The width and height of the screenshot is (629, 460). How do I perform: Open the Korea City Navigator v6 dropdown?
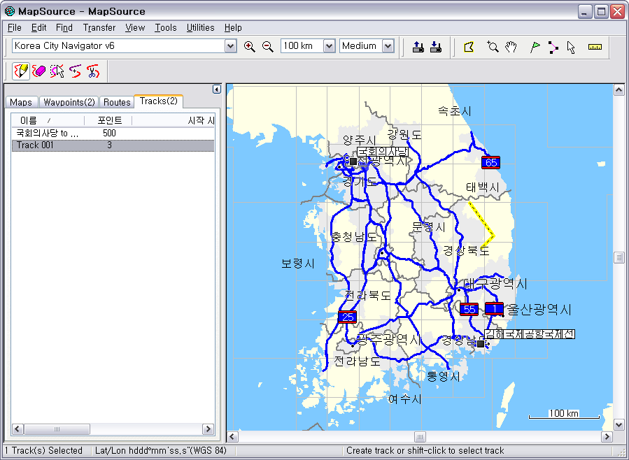(230, 46)
